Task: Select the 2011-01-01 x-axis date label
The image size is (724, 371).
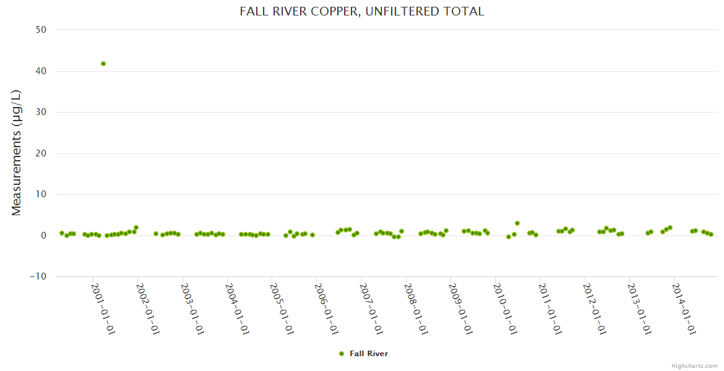Action: 550,308
